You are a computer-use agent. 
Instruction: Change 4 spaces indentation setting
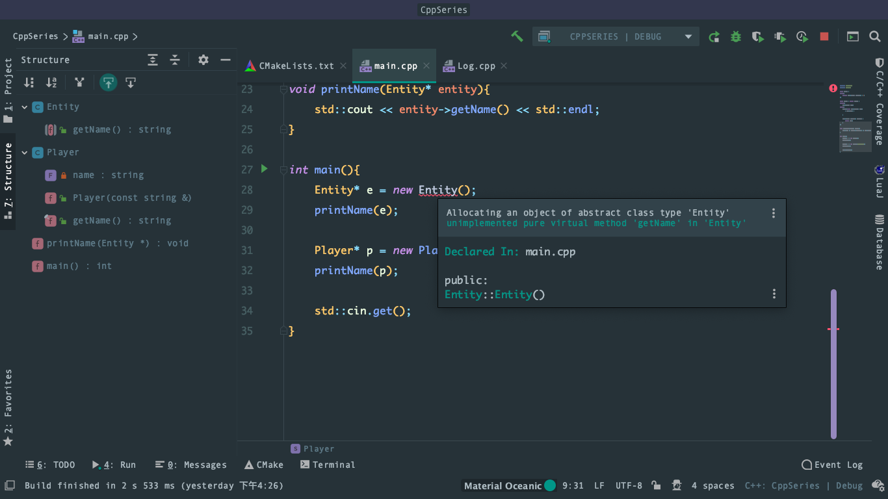click(713, 486)
